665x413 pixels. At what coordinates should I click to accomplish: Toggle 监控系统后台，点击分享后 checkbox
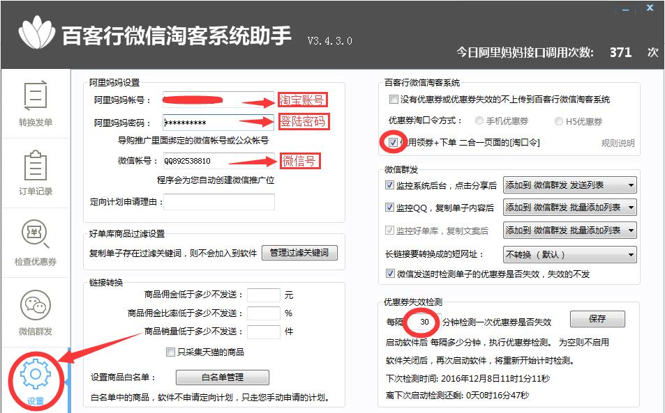(390, 185)
